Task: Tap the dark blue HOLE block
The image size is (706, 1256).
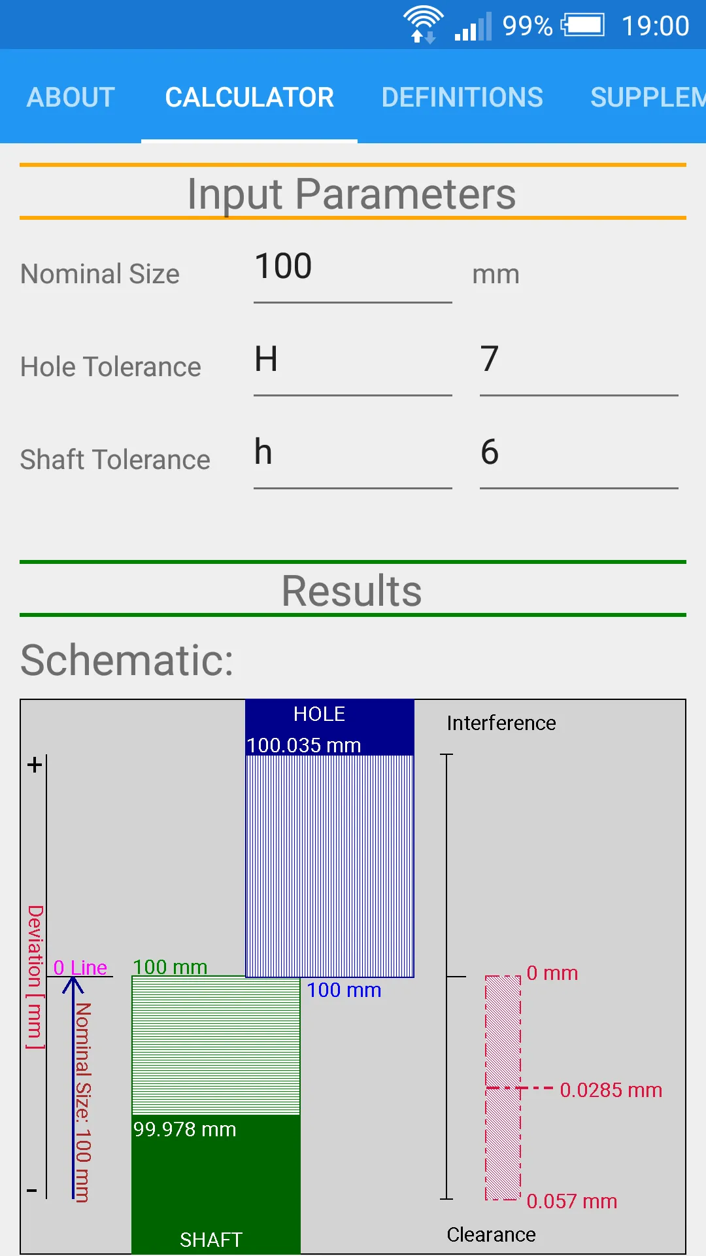Action: pos(329,726)
